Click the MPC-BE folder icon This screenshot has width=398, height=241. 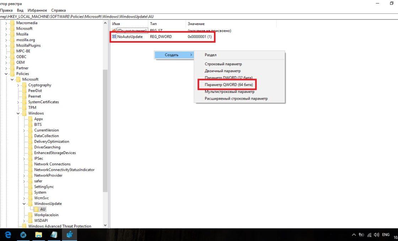12,51
